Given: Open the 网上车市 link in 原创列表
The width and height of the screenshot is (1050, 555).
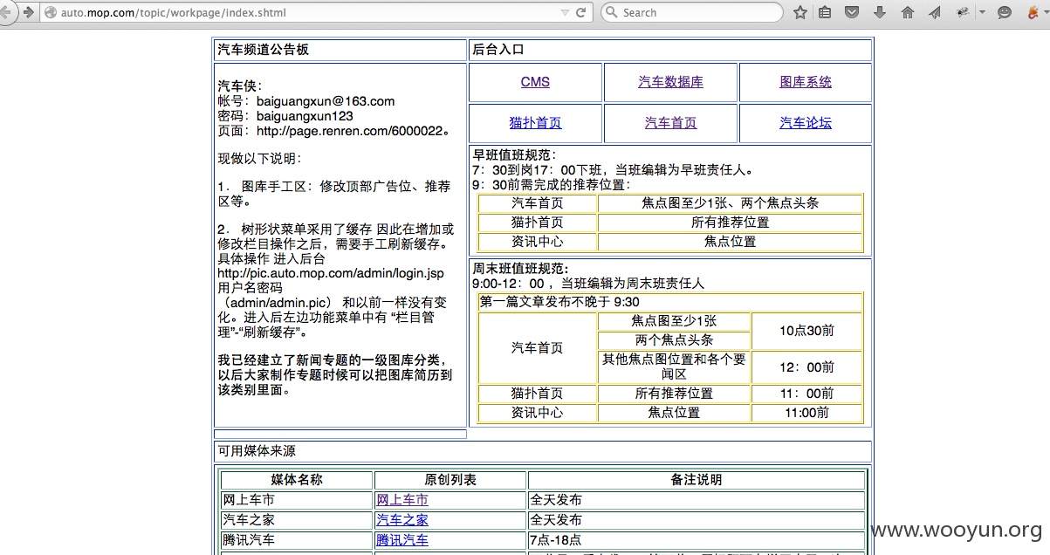Looking at the screenshot, I should [402, 500].
